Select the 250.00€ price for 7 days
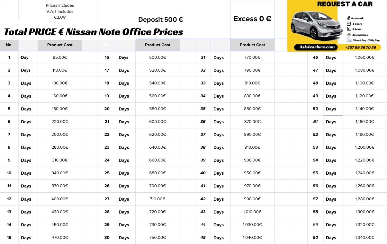 (60, 135)
